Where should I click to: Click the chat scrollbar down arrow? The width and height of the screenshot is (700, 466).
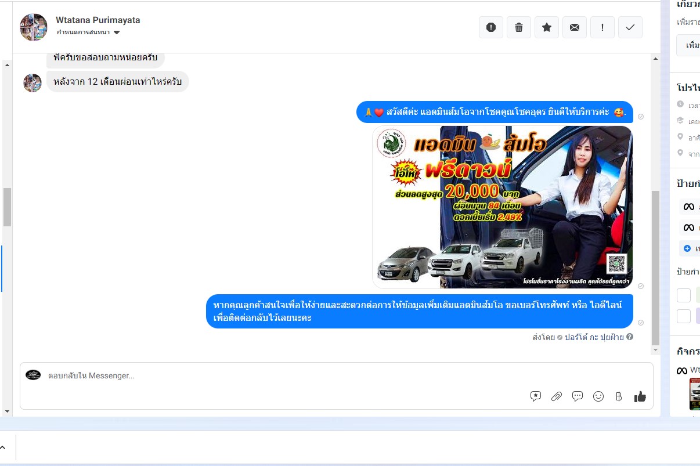(656, 351)
